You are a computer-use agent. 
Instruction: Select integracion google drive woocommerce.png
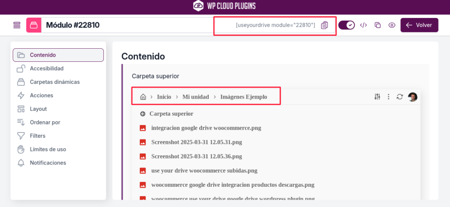point(206,128)
